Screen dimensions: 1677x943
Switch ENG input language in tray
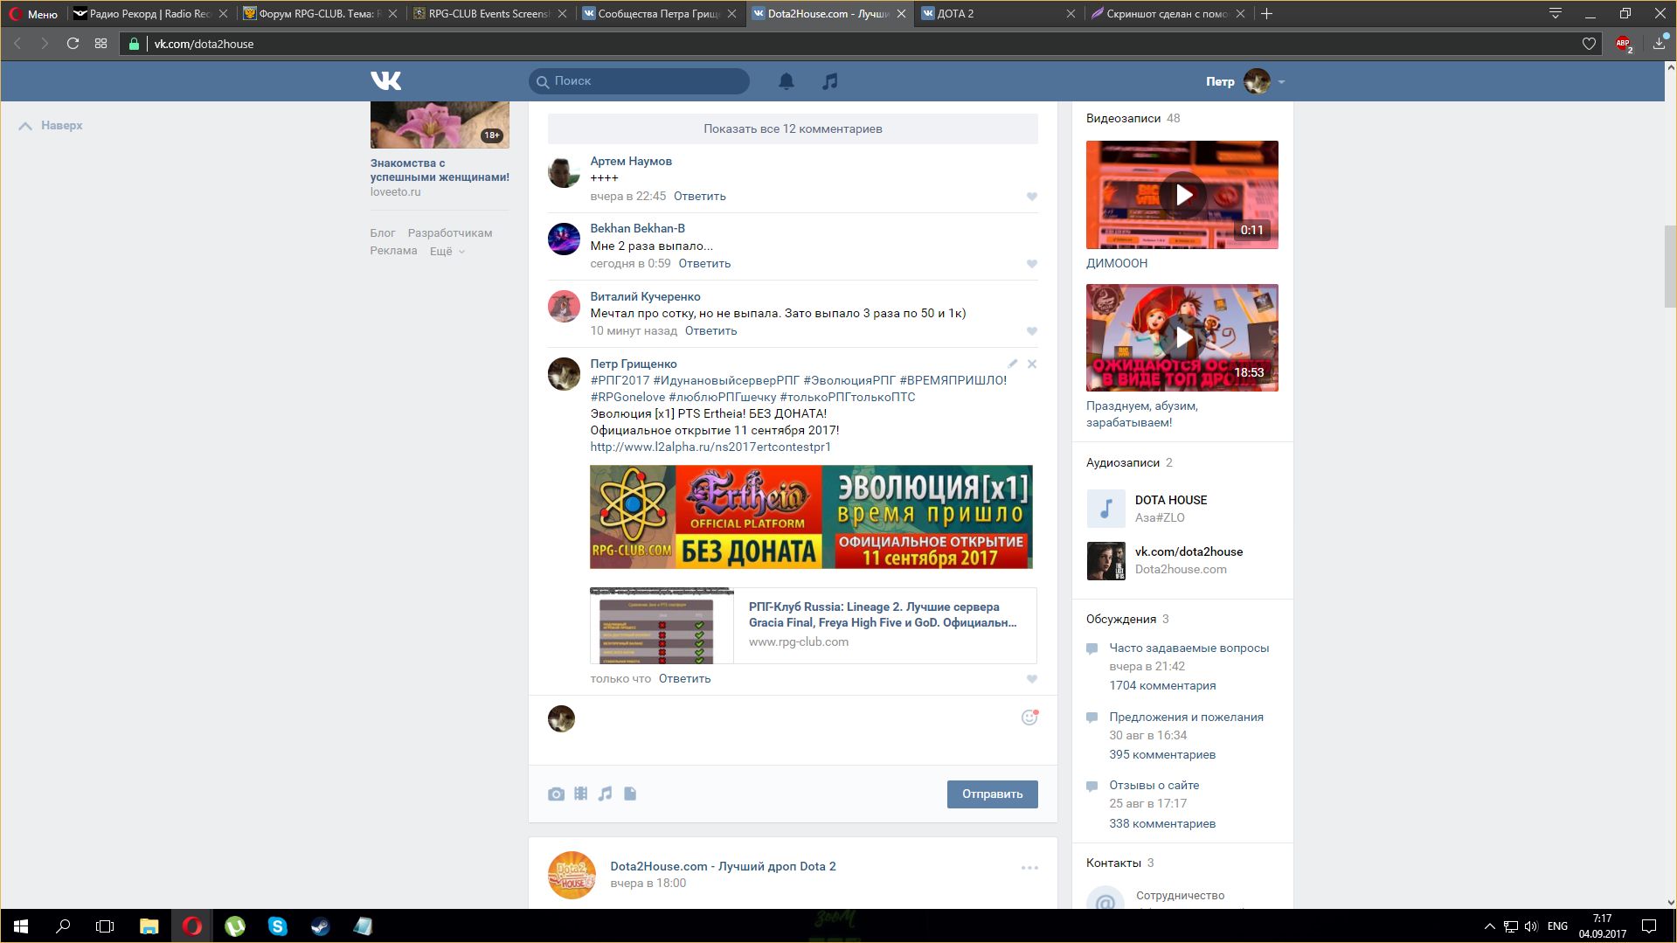(1557, 926)
